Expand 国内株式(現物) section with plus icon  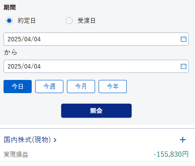pyautogui.click(x=183, y=140)
